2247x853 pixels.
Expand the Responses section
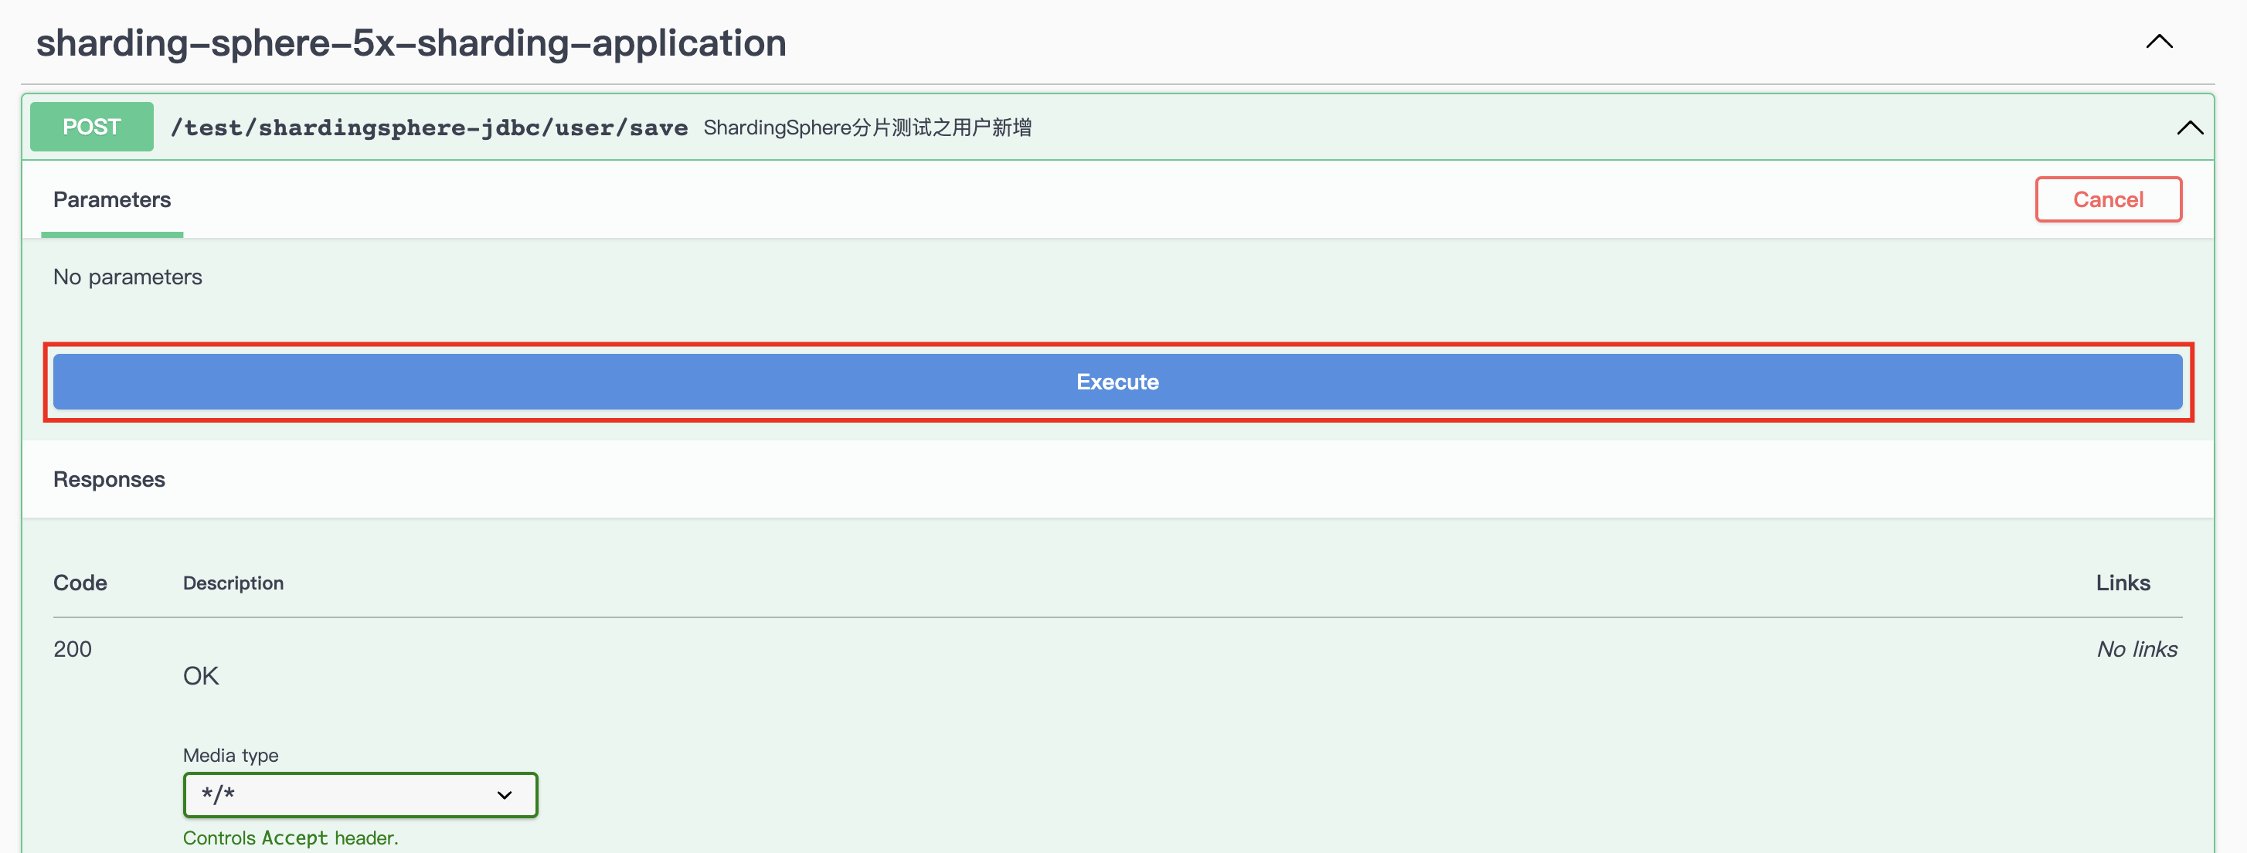[108, 479]
